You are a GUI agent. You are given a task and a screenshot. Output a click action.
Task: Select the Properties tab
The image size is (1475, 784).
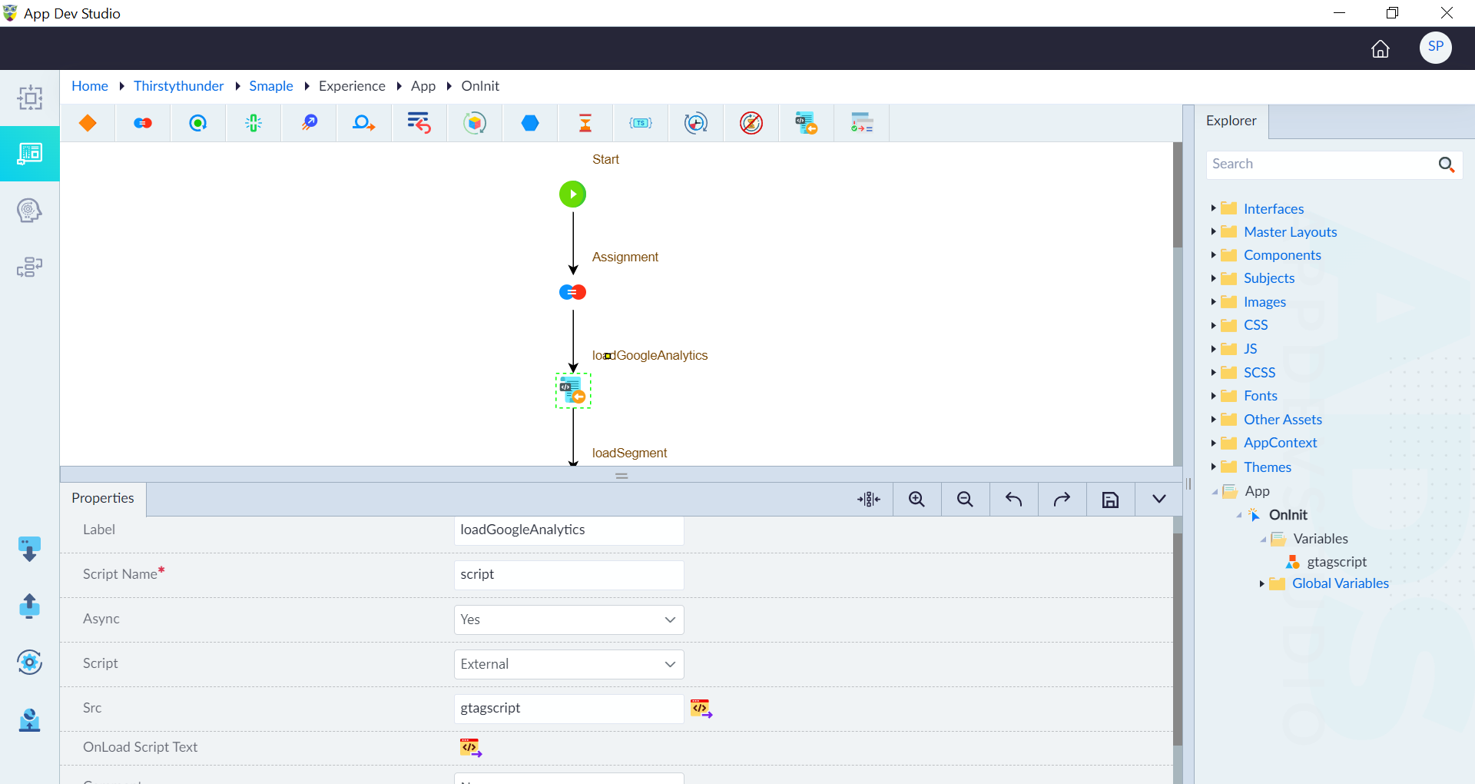click(103, 499)
